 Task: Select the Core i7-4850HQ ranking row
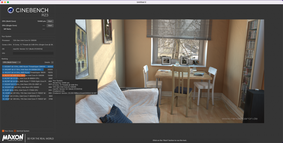[28, 96]
